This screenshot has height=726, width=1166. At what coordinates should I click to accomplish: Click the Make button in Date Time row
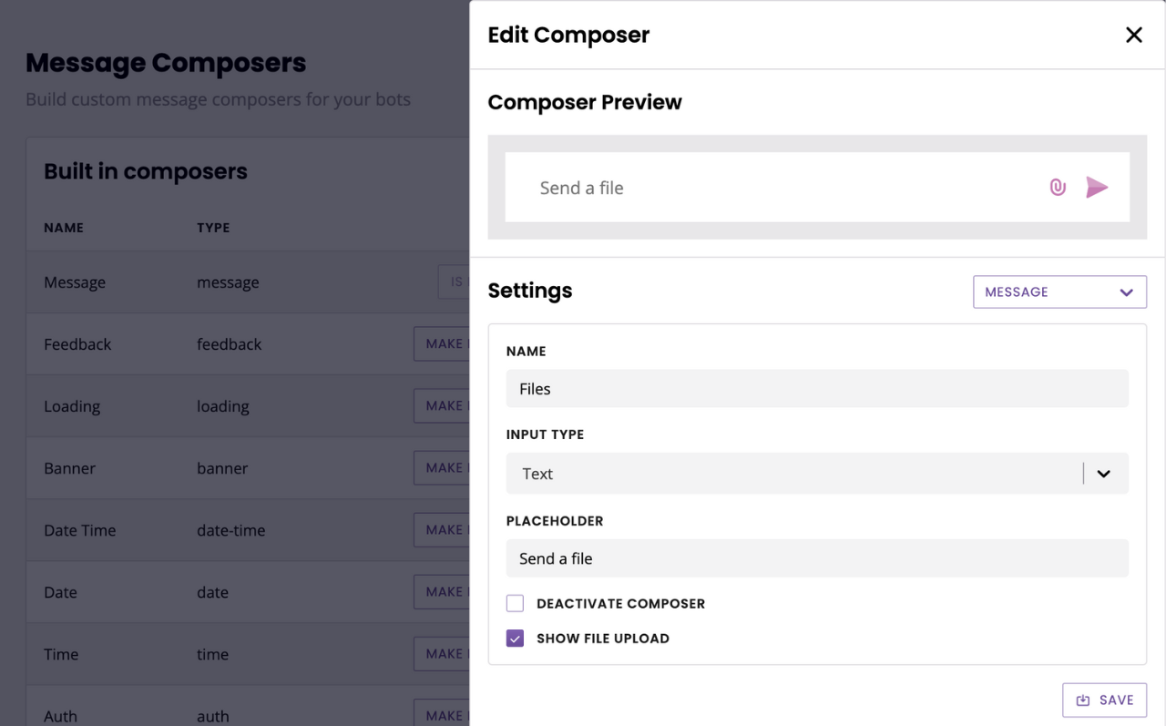(442, 530)
